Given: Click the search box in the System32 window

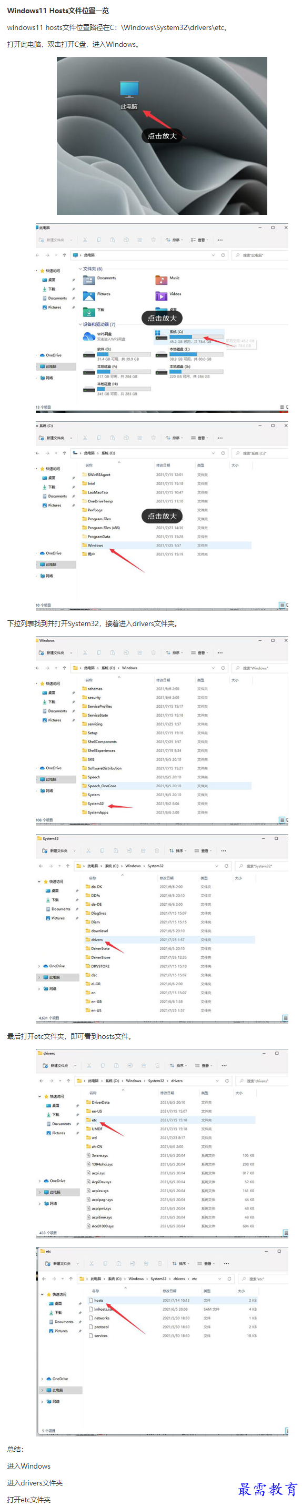Looking at the screenshot, I should point(261,866).
